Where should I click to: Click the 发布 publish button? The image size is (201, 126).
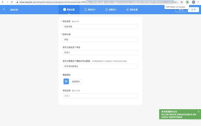point(193,10)
